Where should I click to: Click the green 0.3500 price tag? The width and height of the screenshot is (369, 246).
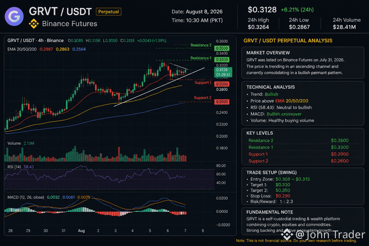[x=221, y=48]
